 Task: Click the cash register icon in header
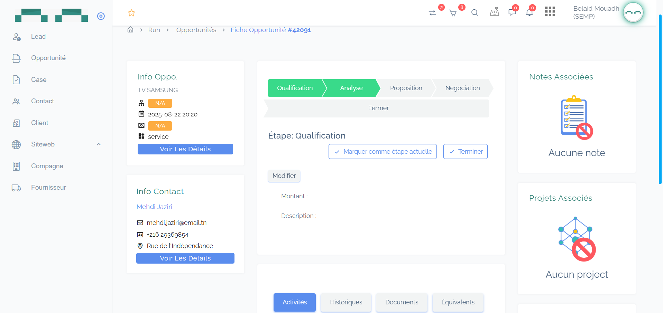[x=495, y=12]
